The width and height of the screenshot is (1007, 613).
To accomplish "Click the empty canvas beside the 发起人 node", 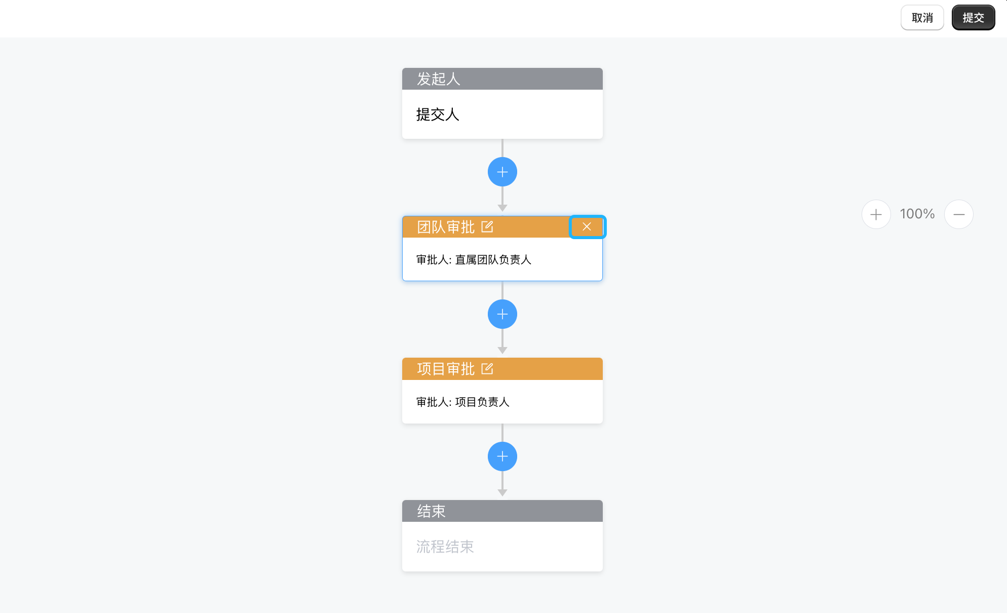I will tap(228, 101).
